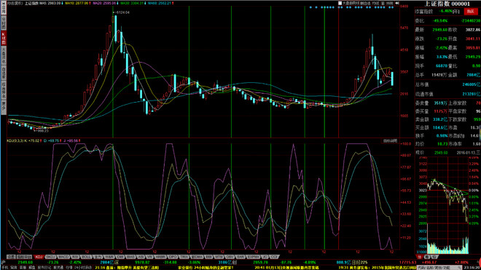The height and width of the screenshot is (270, 481).
Task: Switch to the RSI indicator tab
Action: point(74,257)
